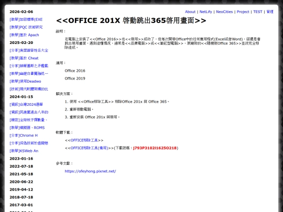Click the red download password J793P3102I1625O218
The width and height of the screenshot is (283, 212).
pyautogui.click(x=155, y=148)
